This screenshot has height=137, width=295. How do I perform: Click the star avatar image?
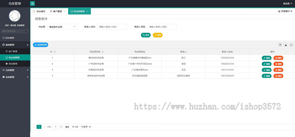pyautogui.click(x=15, y=16)
